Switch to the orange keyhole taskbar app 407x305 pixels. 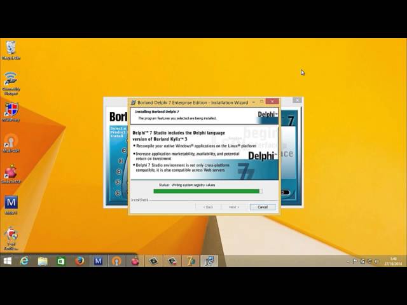coord(116,261)
